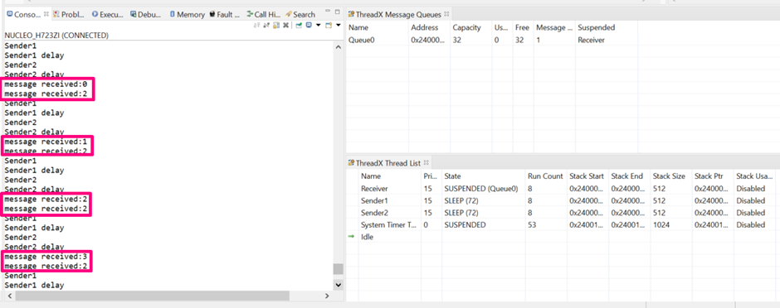Screen dimensions: 780x308
Task: Open the Display Selected Console dropdown arrow
Action: [x=319, y=26]
